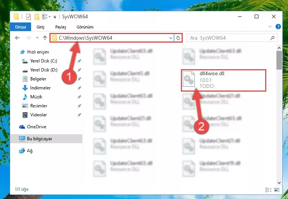Click the OneDrive cloud icon
The height and width of the screenshot is (199, 288).
[x=22, y=127]
